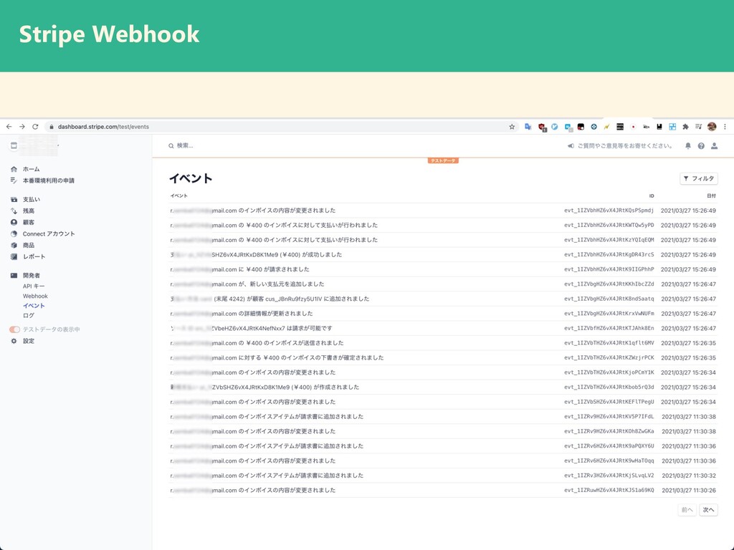Click the home icon beside ホーム

coord(14,169)
